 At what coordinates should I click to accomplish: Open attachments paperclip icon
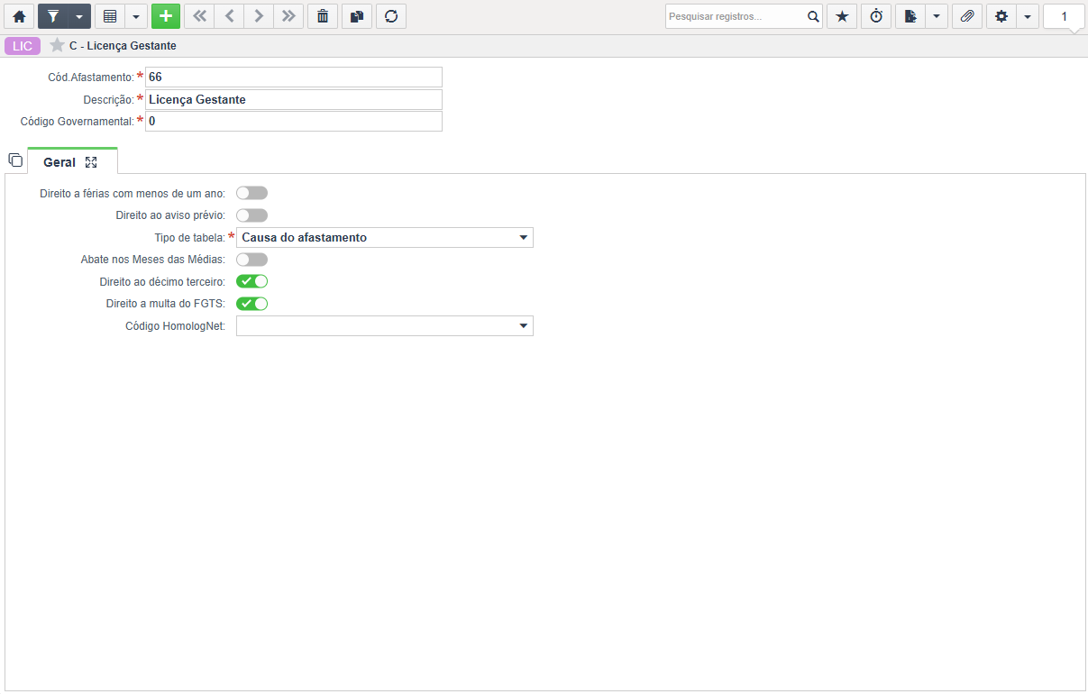click(967, 16)
